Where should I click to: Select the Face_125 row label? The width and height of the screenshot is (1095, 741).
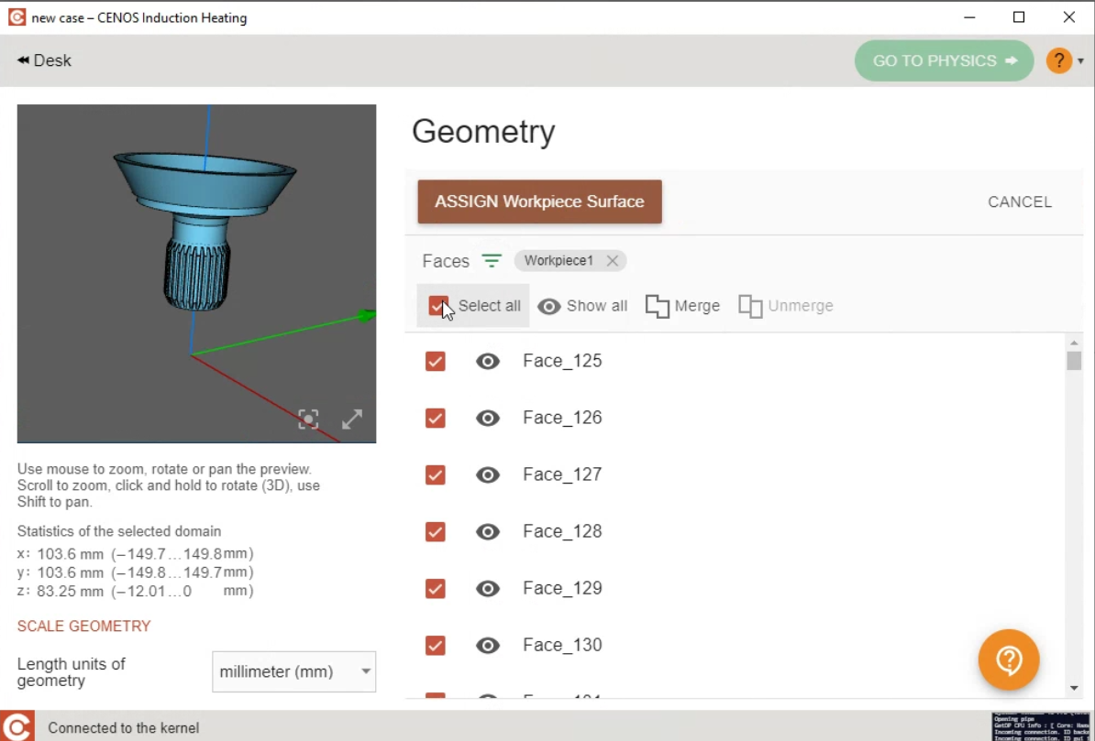pyautogui.click(x=562, y=361)
